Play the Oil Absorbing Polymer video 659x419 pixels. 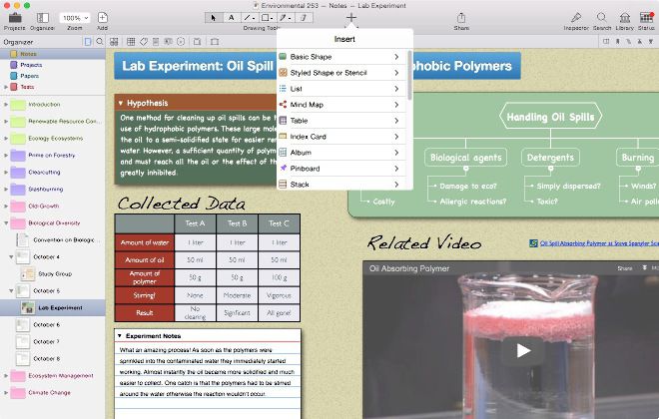pos(523,349)
